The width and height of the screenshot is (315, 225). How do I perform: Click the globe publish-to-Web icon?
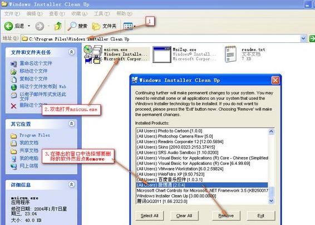point(13,87)
